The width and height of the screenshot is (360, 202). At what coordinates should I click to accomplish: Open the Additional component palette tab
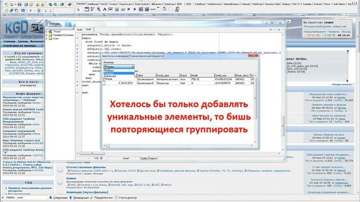pyautogui.click(x=93, y=4)
